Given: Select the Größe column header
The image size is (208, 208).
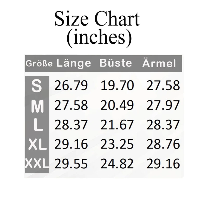Looking at the screenshot, I should 39,63.
